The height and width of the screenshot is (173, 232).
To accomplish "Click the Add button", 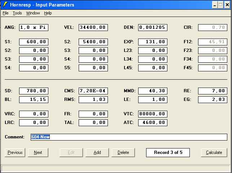I will click(x=97, y=152).
